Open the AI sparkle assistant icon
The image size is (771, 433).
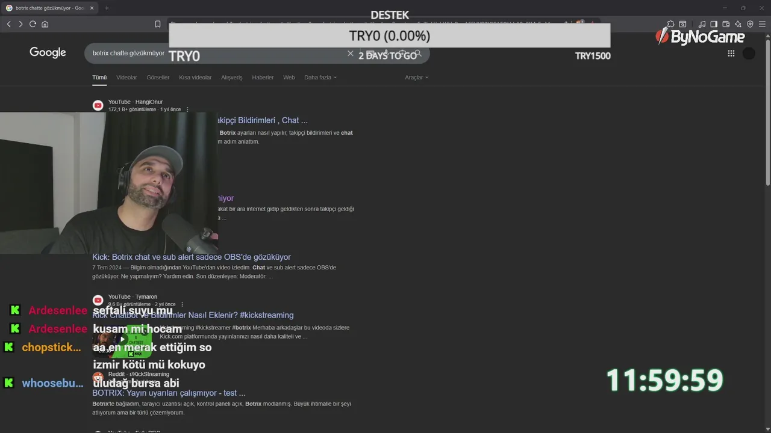point(738,24)
